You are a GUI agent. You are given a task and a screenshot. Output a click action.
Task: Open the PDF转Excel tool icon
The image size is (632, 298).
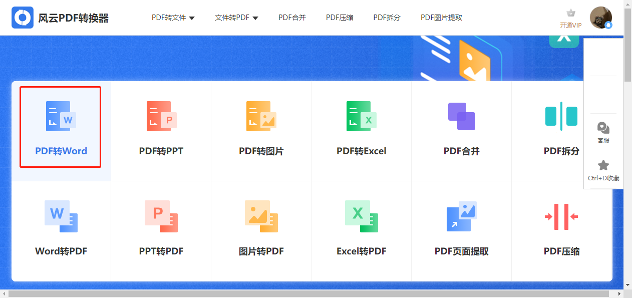point(362,116)
